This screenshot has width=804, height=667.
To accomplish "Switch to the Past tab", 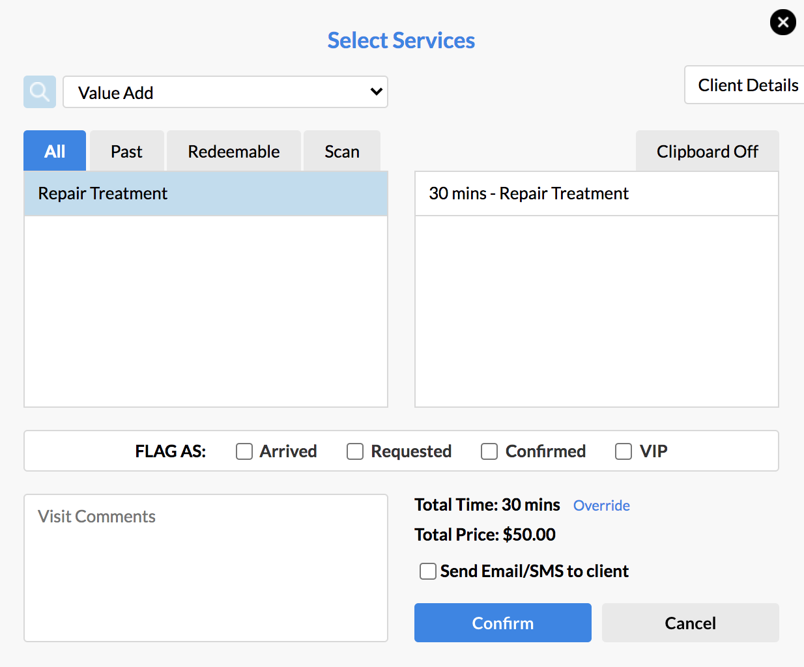I will [126, 151].
